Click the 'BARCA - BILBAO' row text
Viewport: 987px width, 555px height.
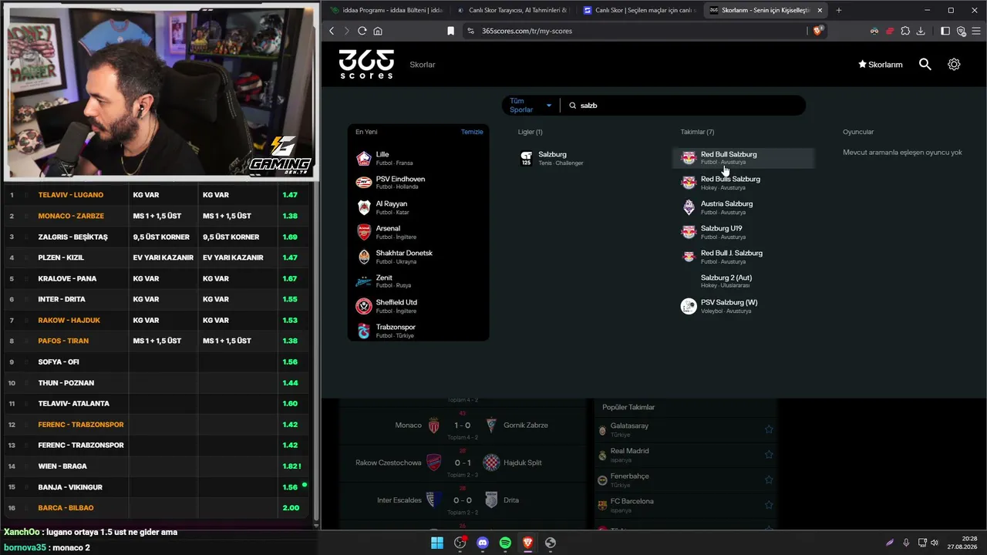pyautogui.click(x=66, y=508)
